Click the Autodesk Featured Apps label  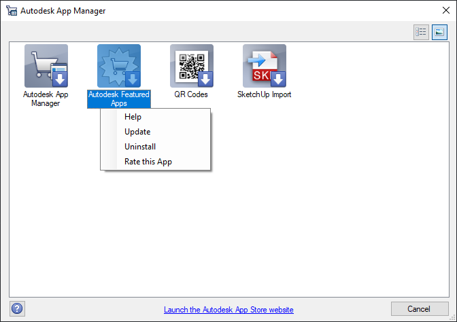[x=119, y=99]
